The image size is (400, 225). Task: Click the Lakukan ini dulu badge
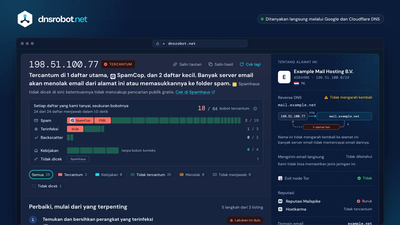pos(245,220)
